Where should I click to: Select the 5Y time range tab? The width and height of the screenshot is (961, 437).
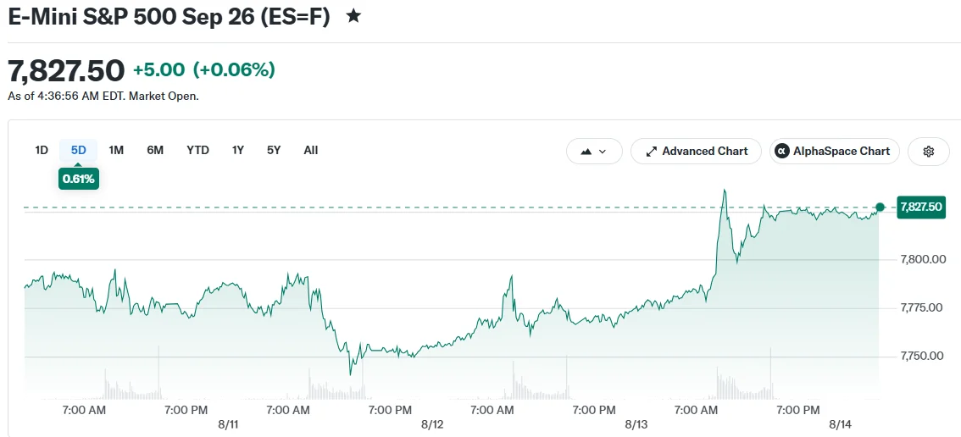(274, 150)
